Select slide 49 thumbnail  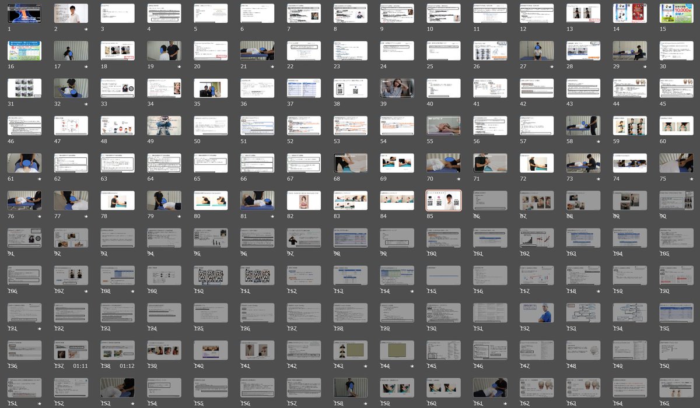pos(164,125)
